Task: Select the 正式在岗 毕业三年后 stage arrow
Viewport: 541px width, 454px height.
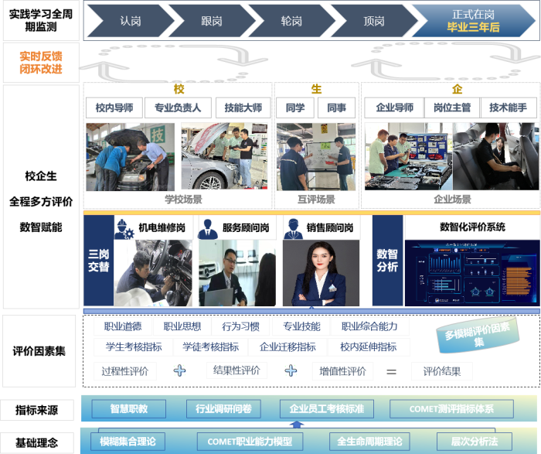Action: (x=473, y=22)
